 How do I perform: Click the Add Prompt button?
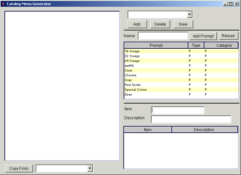203,36
